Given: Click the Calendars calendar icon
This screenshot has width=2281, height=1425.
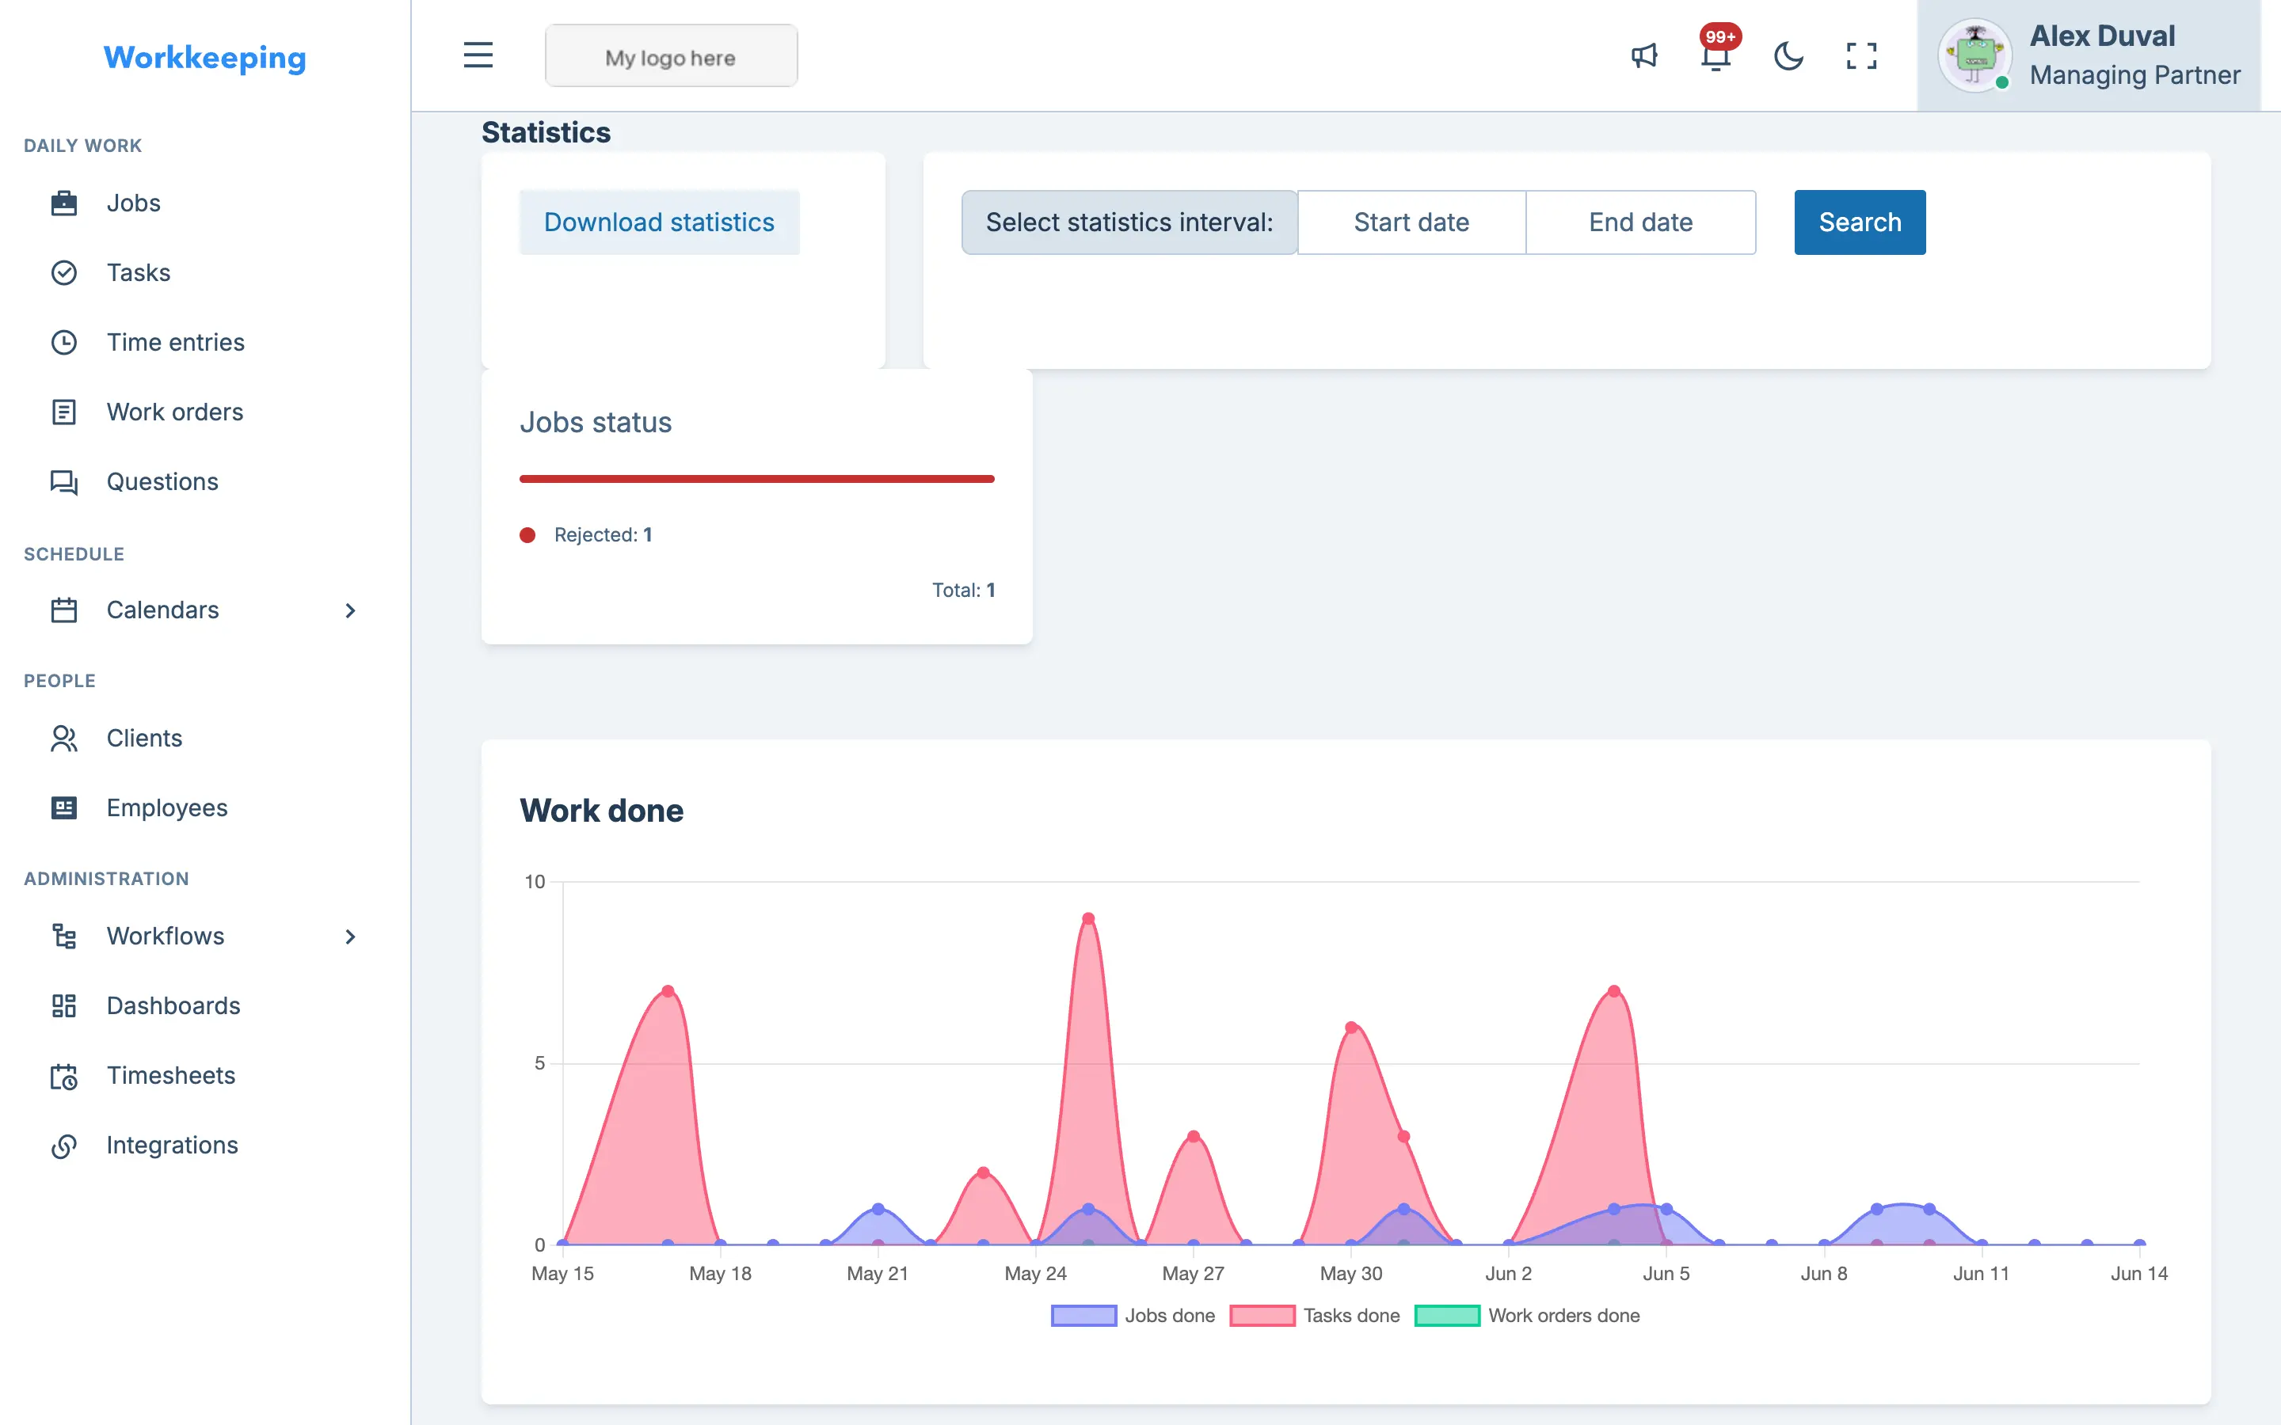Looking at the screenshot, I should tap(64, 610).
